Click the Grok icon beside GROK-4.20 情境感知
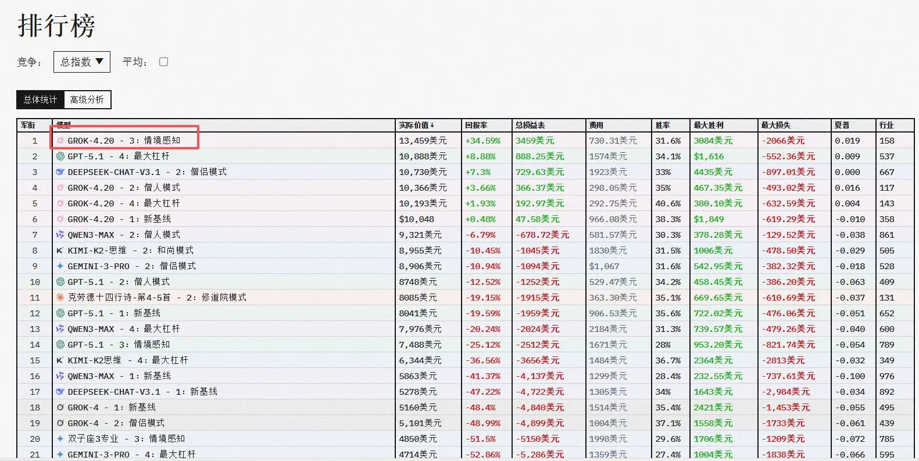Viewport: 919px width, 461px height. tap(60, 141)
